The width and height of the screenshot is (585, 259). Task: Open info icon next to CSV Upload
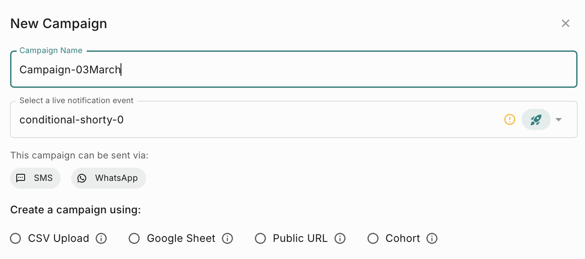click(x=101, y=238)
